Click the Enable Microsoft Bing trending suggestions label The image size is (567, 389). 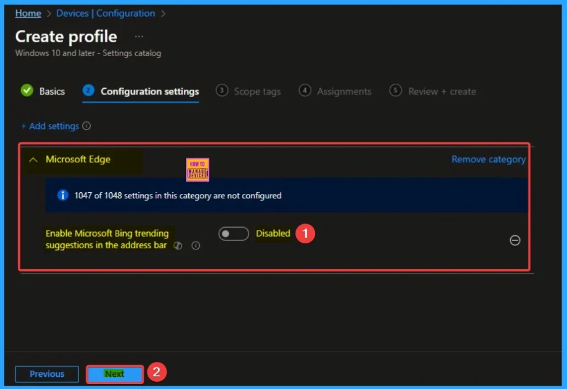click(x=107, y=239)
